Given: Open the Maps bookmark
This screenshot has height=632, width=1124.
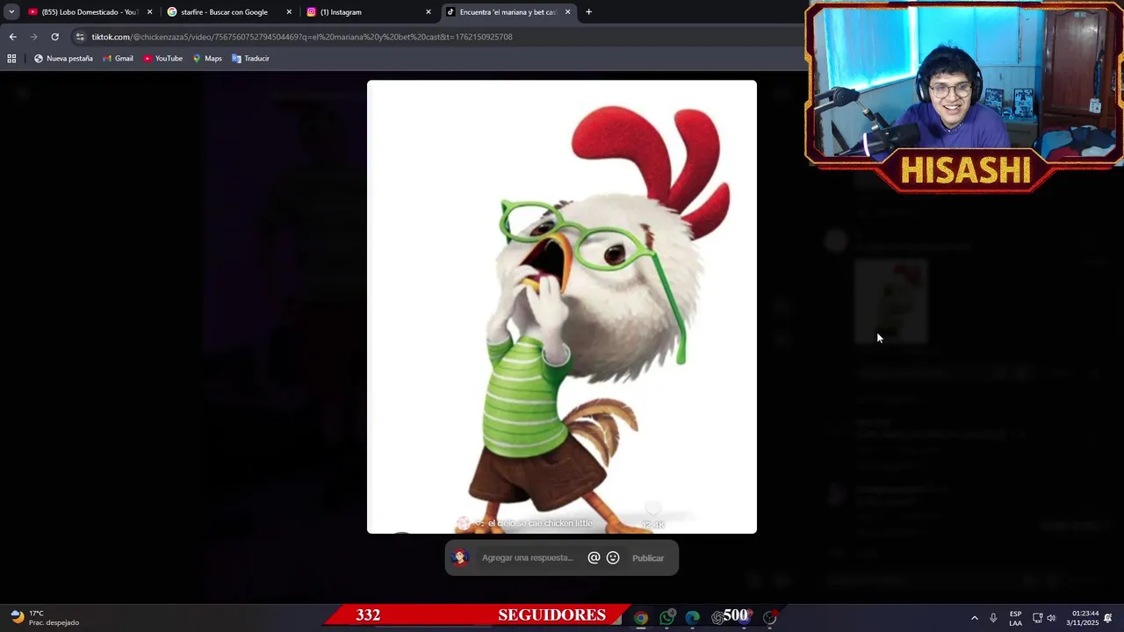Looking at the screenshot, I should [x=206, y=59].
